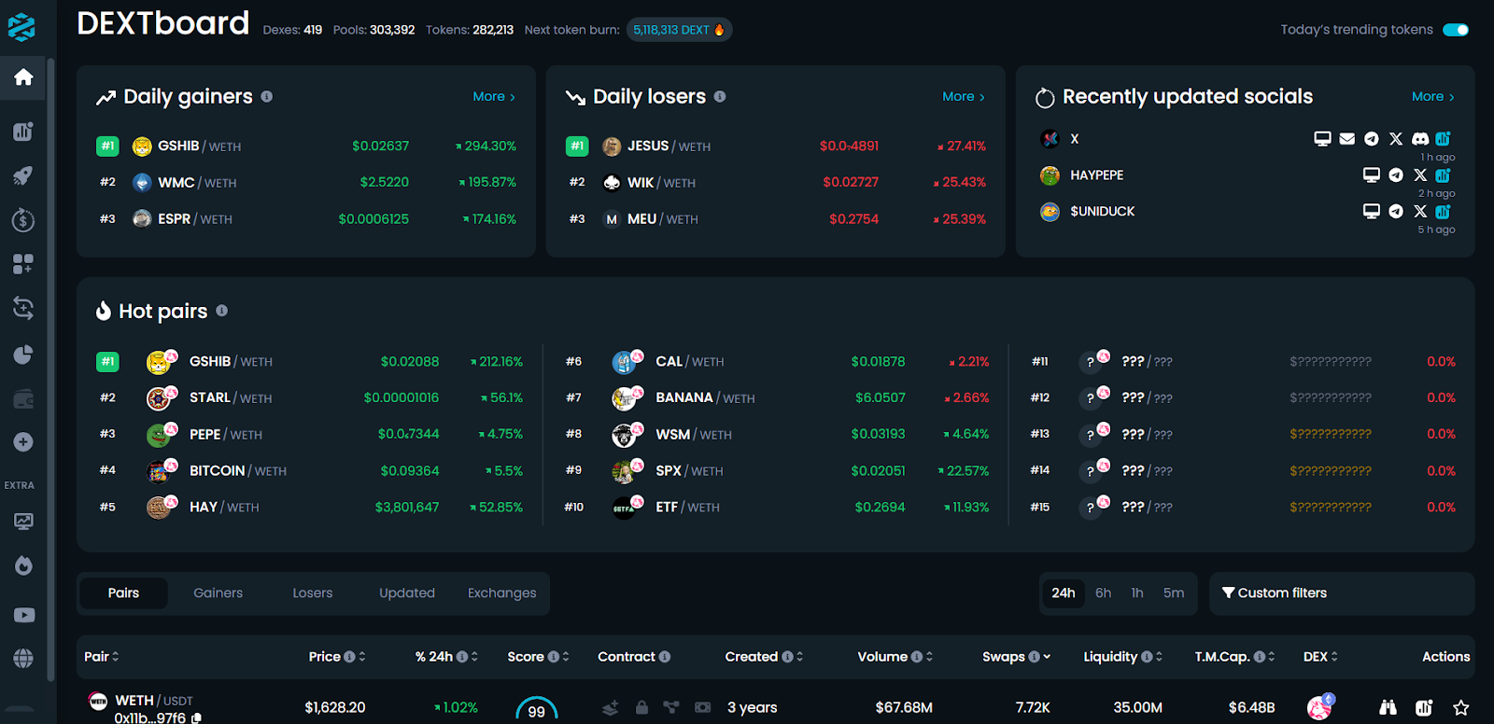
Task: Go to the Home sidebar icon
Action: (x=23, y=77)
